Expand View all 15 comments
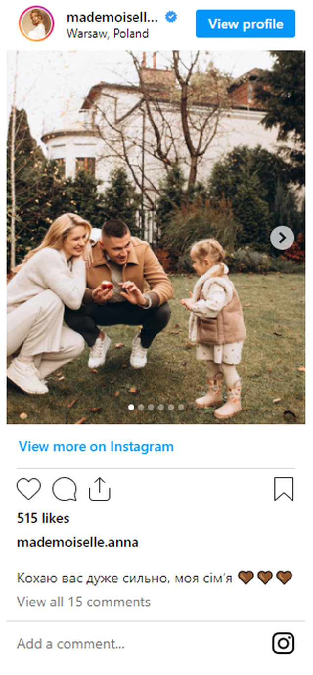Viewport: 313px width, 675px height. (x=84, y=602)
